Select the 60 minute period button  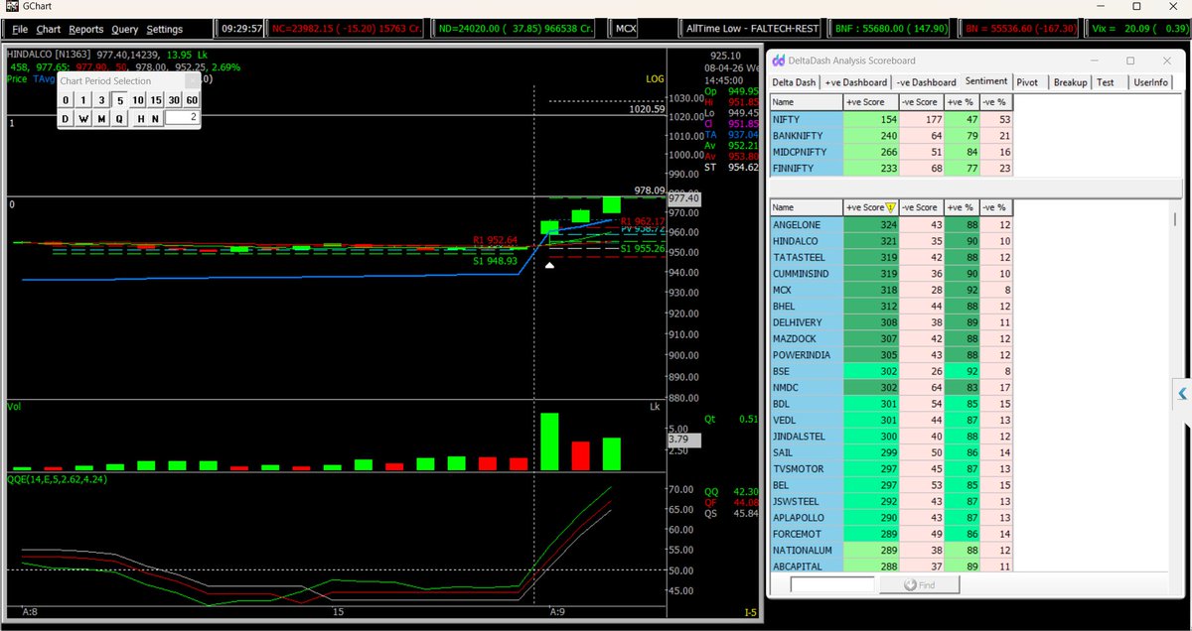192,100
